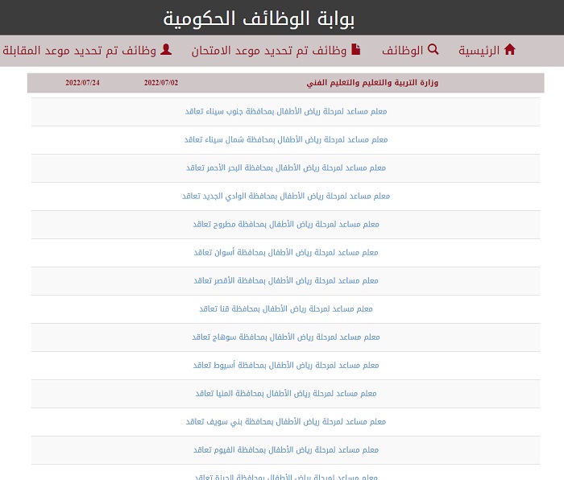Click the وزارة التربية والتعليم section header
This screenshot has height=480, width=564.
coord(372,83)
